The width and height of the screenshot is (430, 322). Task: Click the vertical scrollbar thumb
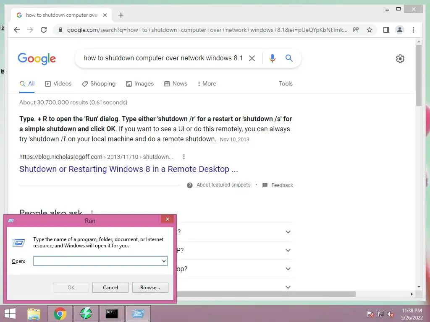tap(419, 75)
